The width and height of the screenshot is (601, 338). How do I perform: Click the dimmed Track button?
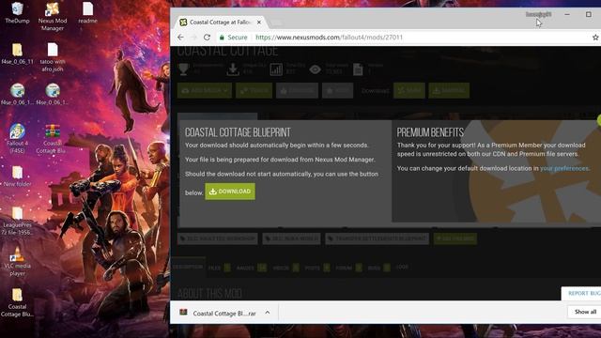click(x=254, y=90)
